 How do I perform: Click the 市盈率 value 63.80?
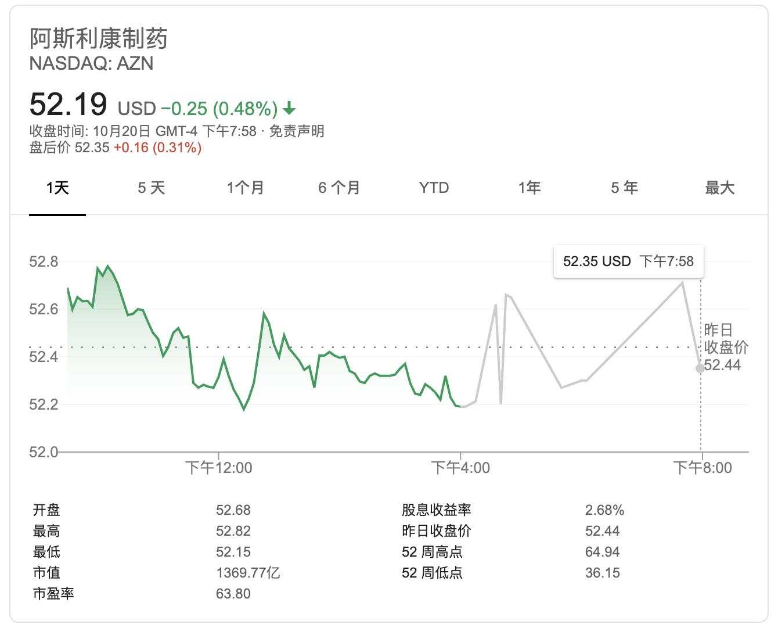pos(233,594)
